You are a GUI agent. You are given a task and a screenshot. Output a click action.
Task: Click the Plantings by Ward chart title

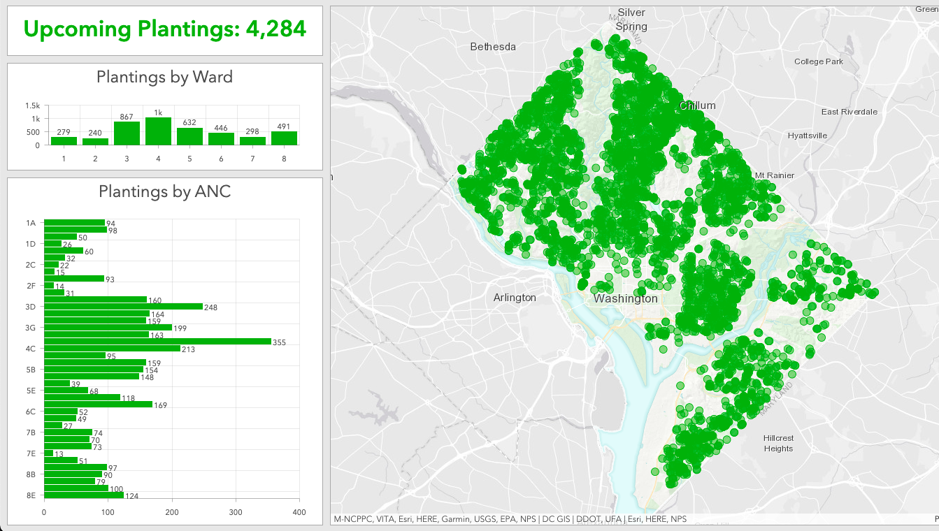pos(164,78)
